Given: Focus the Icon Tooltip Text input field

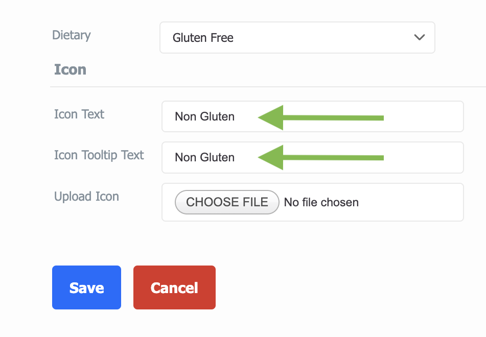Looking at the screenshot, I should tap(312, 157).
